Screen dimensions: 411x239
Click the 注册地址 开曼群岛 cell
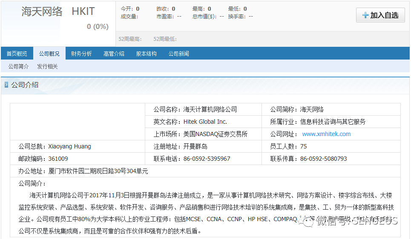[x=204, y=146]
